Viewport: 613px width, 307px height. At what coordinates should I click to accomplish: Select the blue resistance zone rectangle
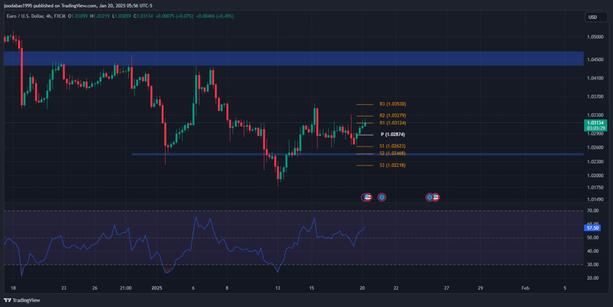click(x=293, y=58)
